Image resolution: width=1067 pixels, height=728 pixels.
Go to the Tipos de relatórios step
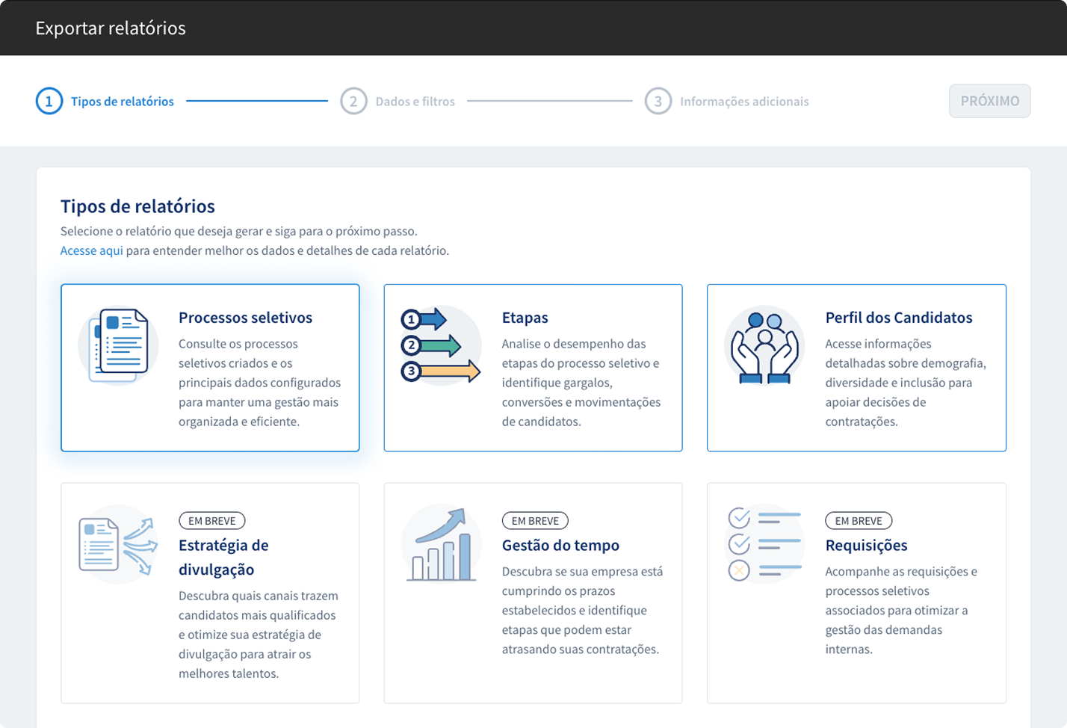123,102
